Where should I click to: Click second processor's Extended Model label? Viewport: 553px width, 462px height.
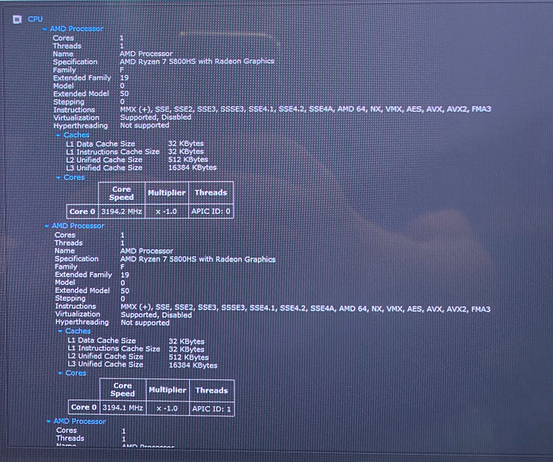click(x=82, y=290)
